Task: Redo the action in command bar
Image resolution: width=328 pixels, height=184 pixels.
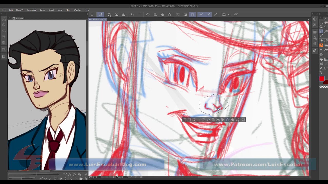Action: (139, 15)
